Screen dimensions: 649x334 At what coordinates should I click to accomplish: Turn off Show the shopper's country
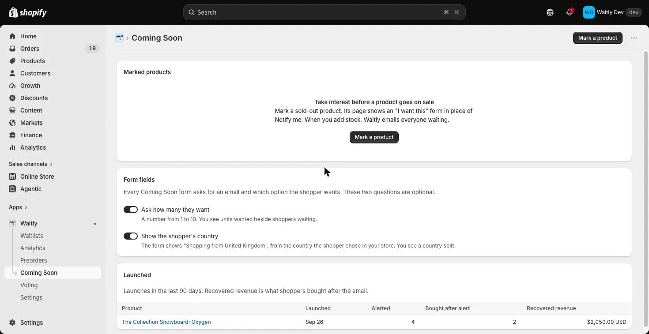(x=131, y=236)
